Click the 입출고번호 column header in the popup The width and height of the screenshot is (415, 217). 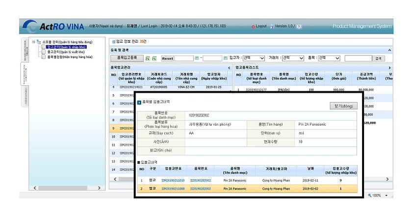[x=173, y=171]
